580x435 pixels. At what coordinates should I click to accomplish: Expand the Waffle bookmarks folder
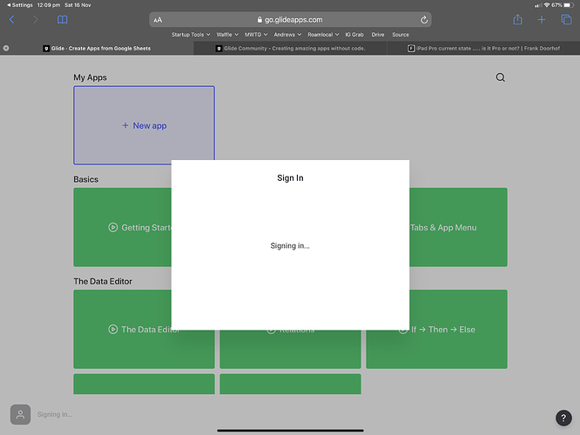[x=227, y=35]
